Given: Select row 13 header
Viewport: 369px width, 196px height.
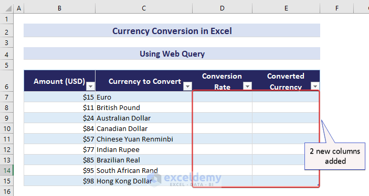Looking at the screenshot, I should click(7, 160).
